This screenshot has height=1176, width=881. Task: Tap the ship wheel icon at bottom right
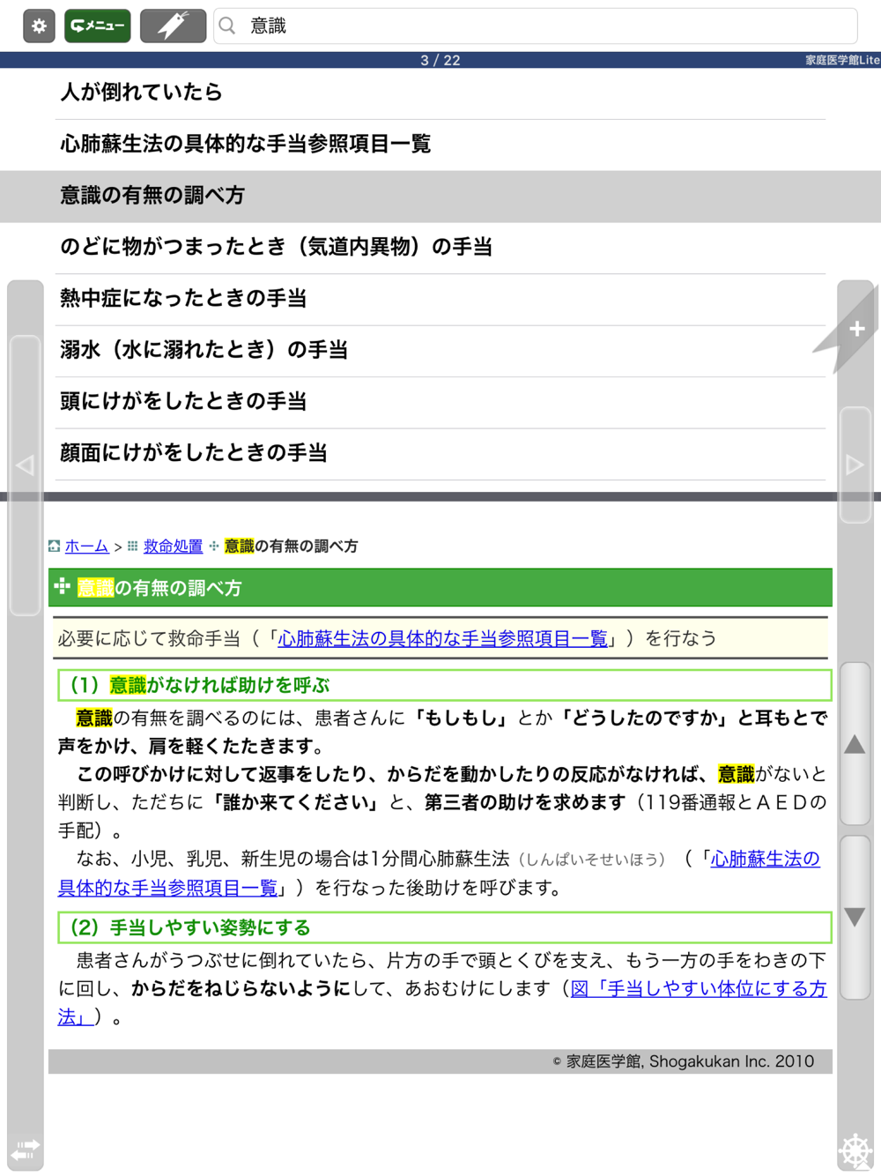pyautogui.click(x=855, y=1150)
